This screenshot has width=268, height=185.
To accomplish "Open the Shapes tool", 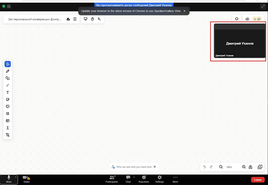I will click(8, 78).
